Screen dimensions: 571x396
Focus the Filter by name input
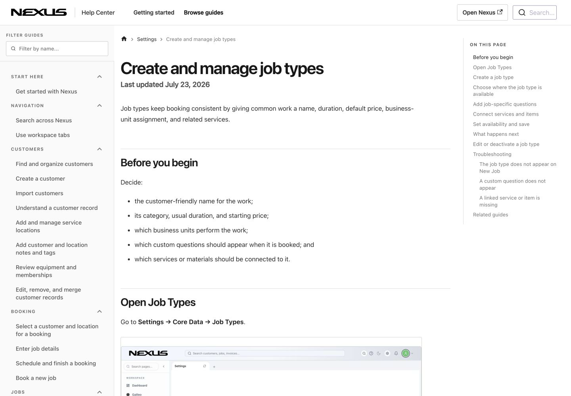57,49
